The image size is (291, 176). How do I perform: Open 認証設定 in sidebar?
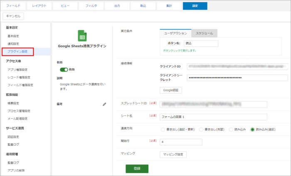pos(13,137)
